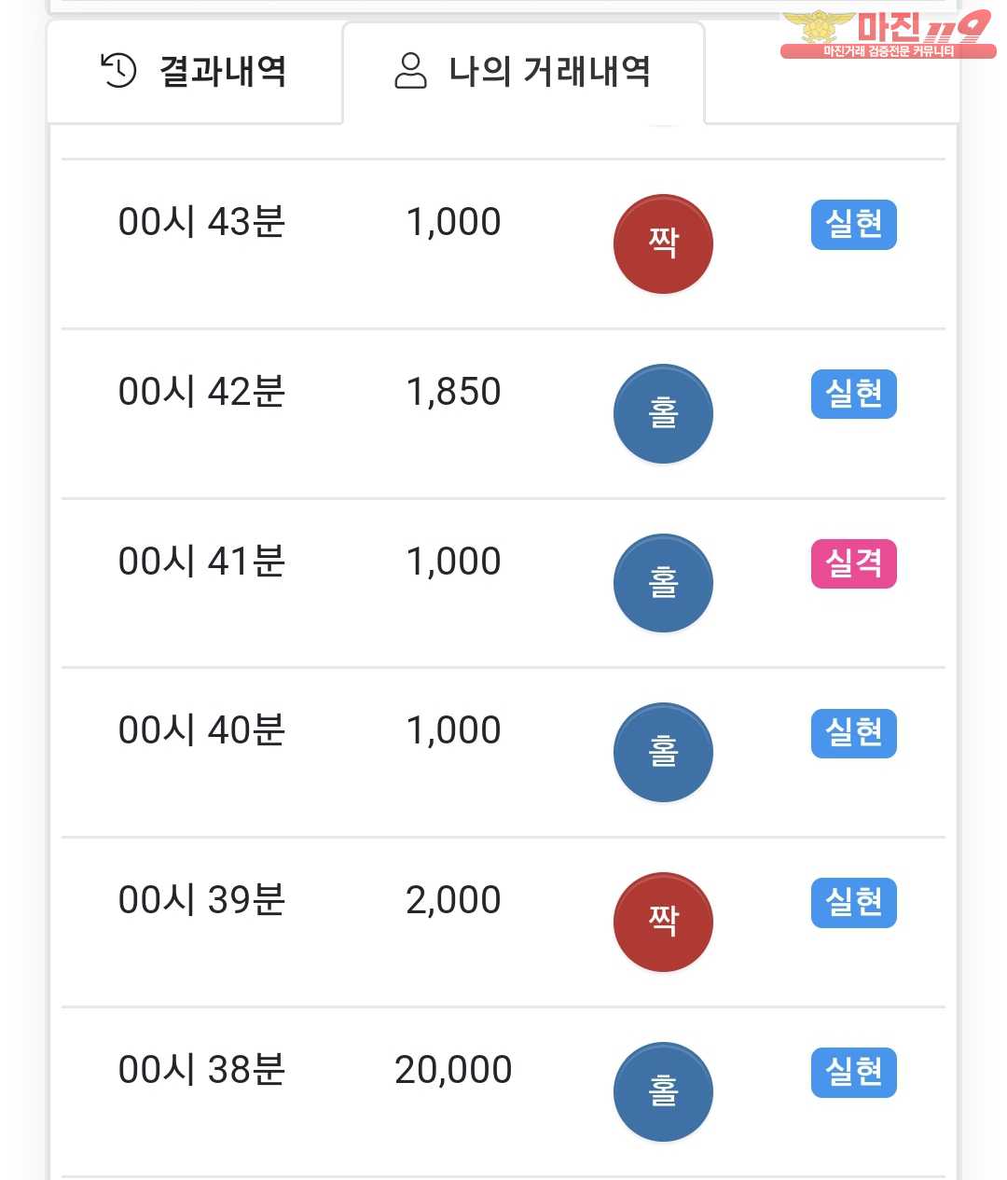Select the blue 홀 chip at 00시 41분
Image resolution: width=1007 pixels, height=1180 pixels.
[663, 583]
